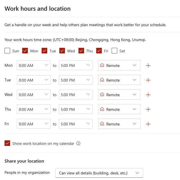
Task: Open Monday start time 8:00 AM dropdown
Action: click(34, 66)
